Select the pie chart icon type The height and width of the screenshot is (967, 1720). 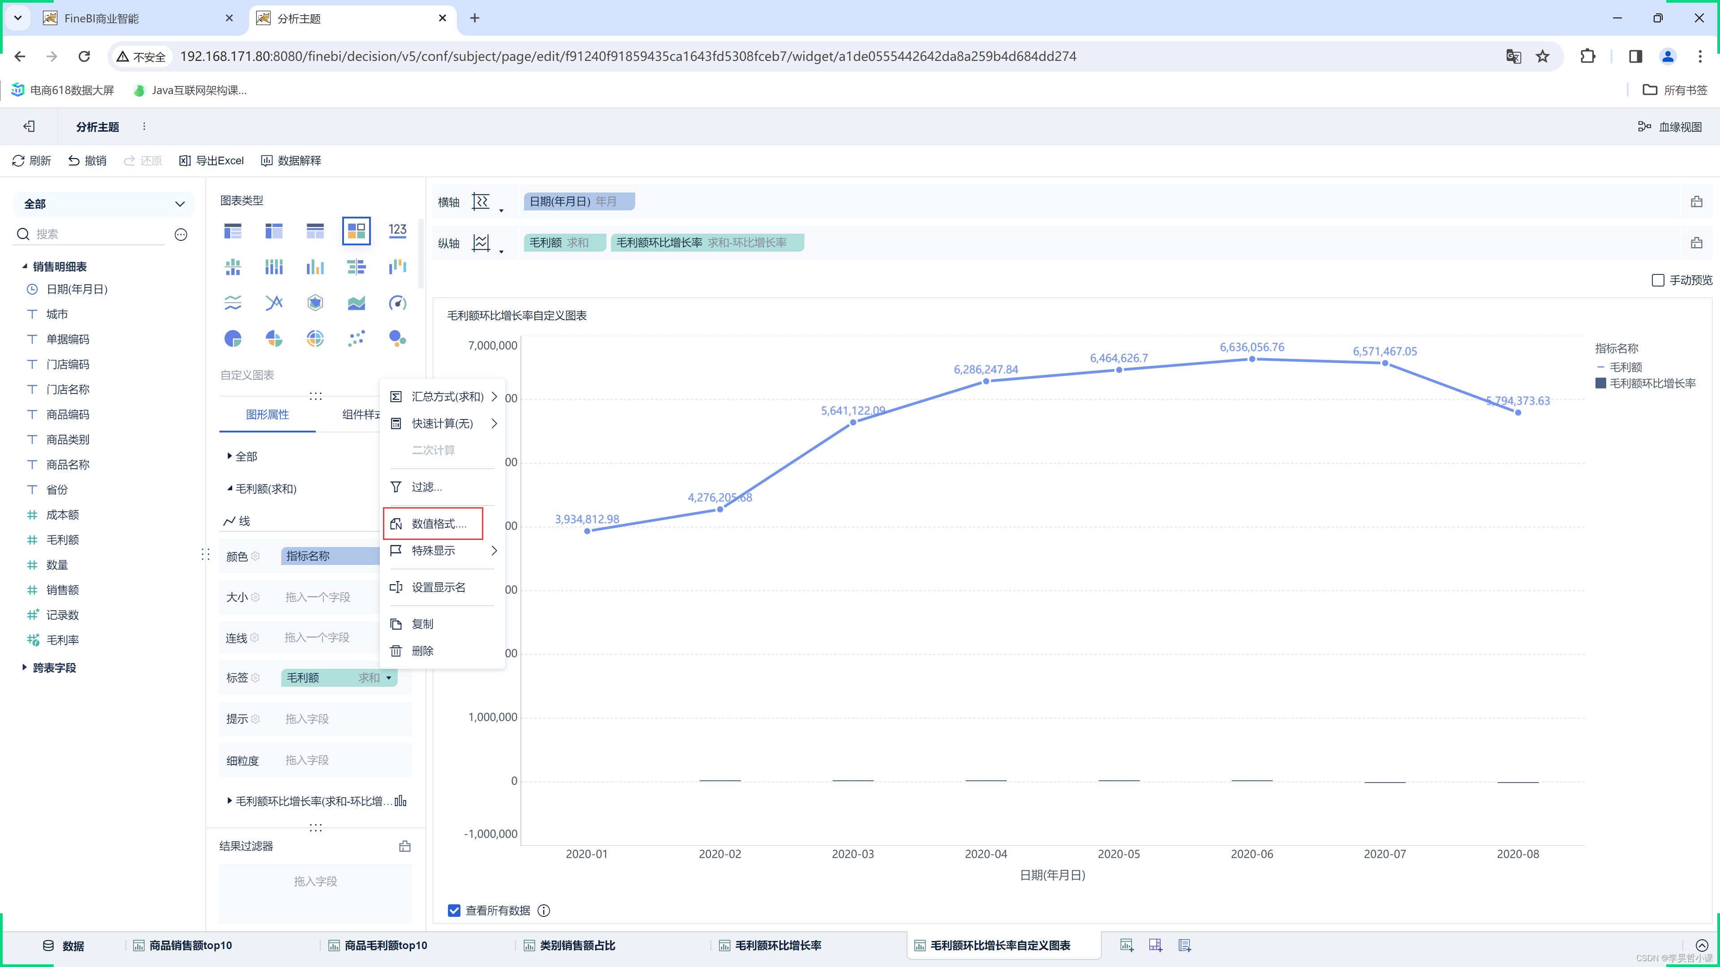tap(233, 339)
